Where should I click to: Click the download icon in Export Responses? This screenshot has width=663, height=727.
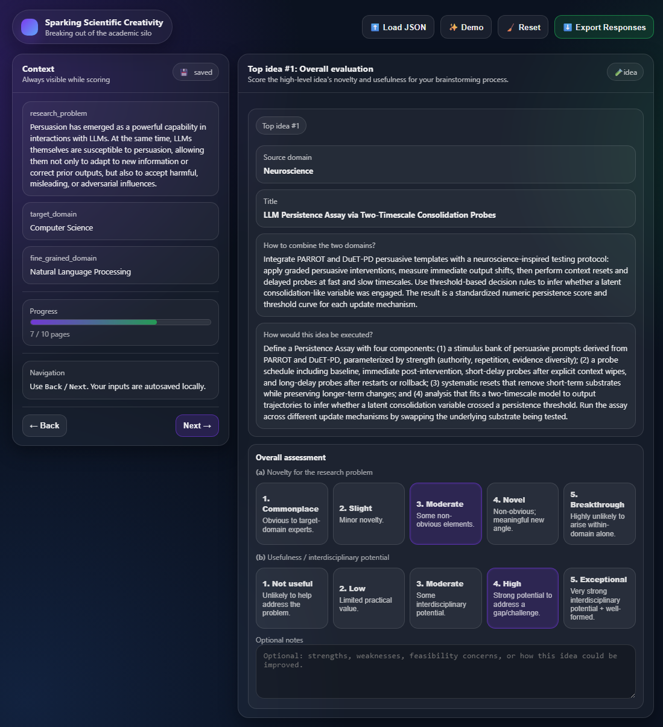pyautogui.click(x=567, y=27)
